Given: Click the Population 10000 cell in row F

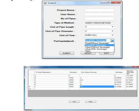Looking at the screenshot, I should [74, 87].
